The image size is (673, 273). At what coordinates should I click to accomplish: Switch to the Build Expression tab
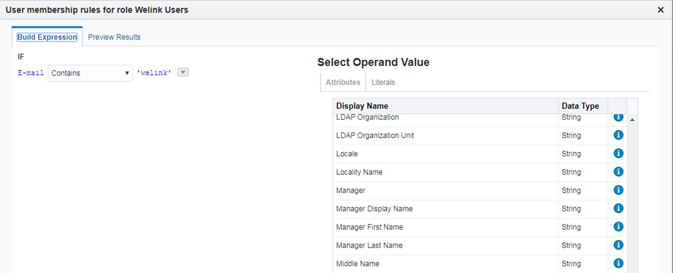point(47,37)
